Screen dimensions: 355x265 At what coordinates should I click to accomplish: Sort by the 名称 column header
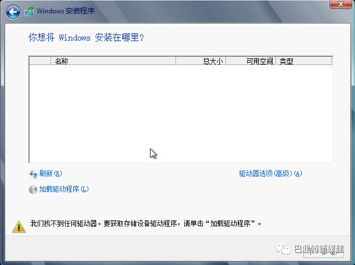coord(113,61)
